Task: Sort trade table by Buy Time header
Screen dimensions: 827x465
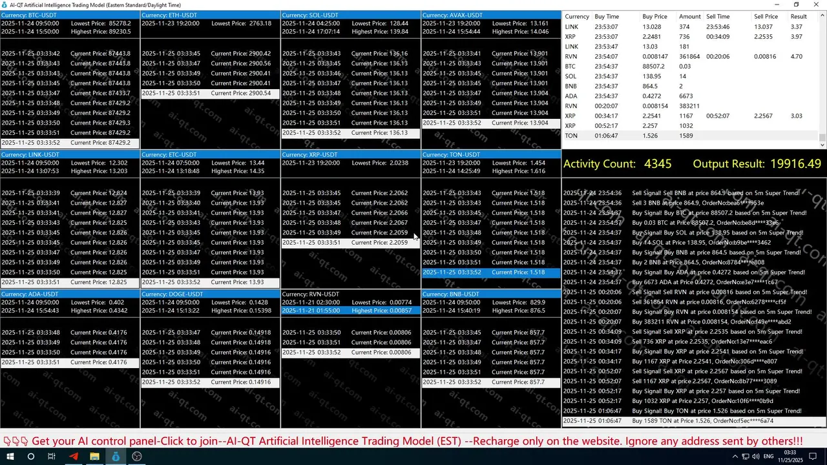Action: click(607, 17)
